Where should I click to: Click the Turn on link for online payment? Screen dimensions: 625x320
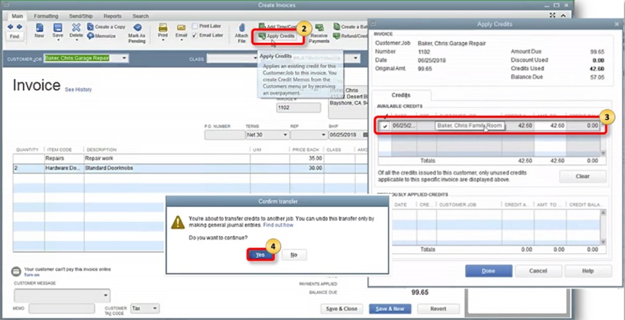click(32, 275)
